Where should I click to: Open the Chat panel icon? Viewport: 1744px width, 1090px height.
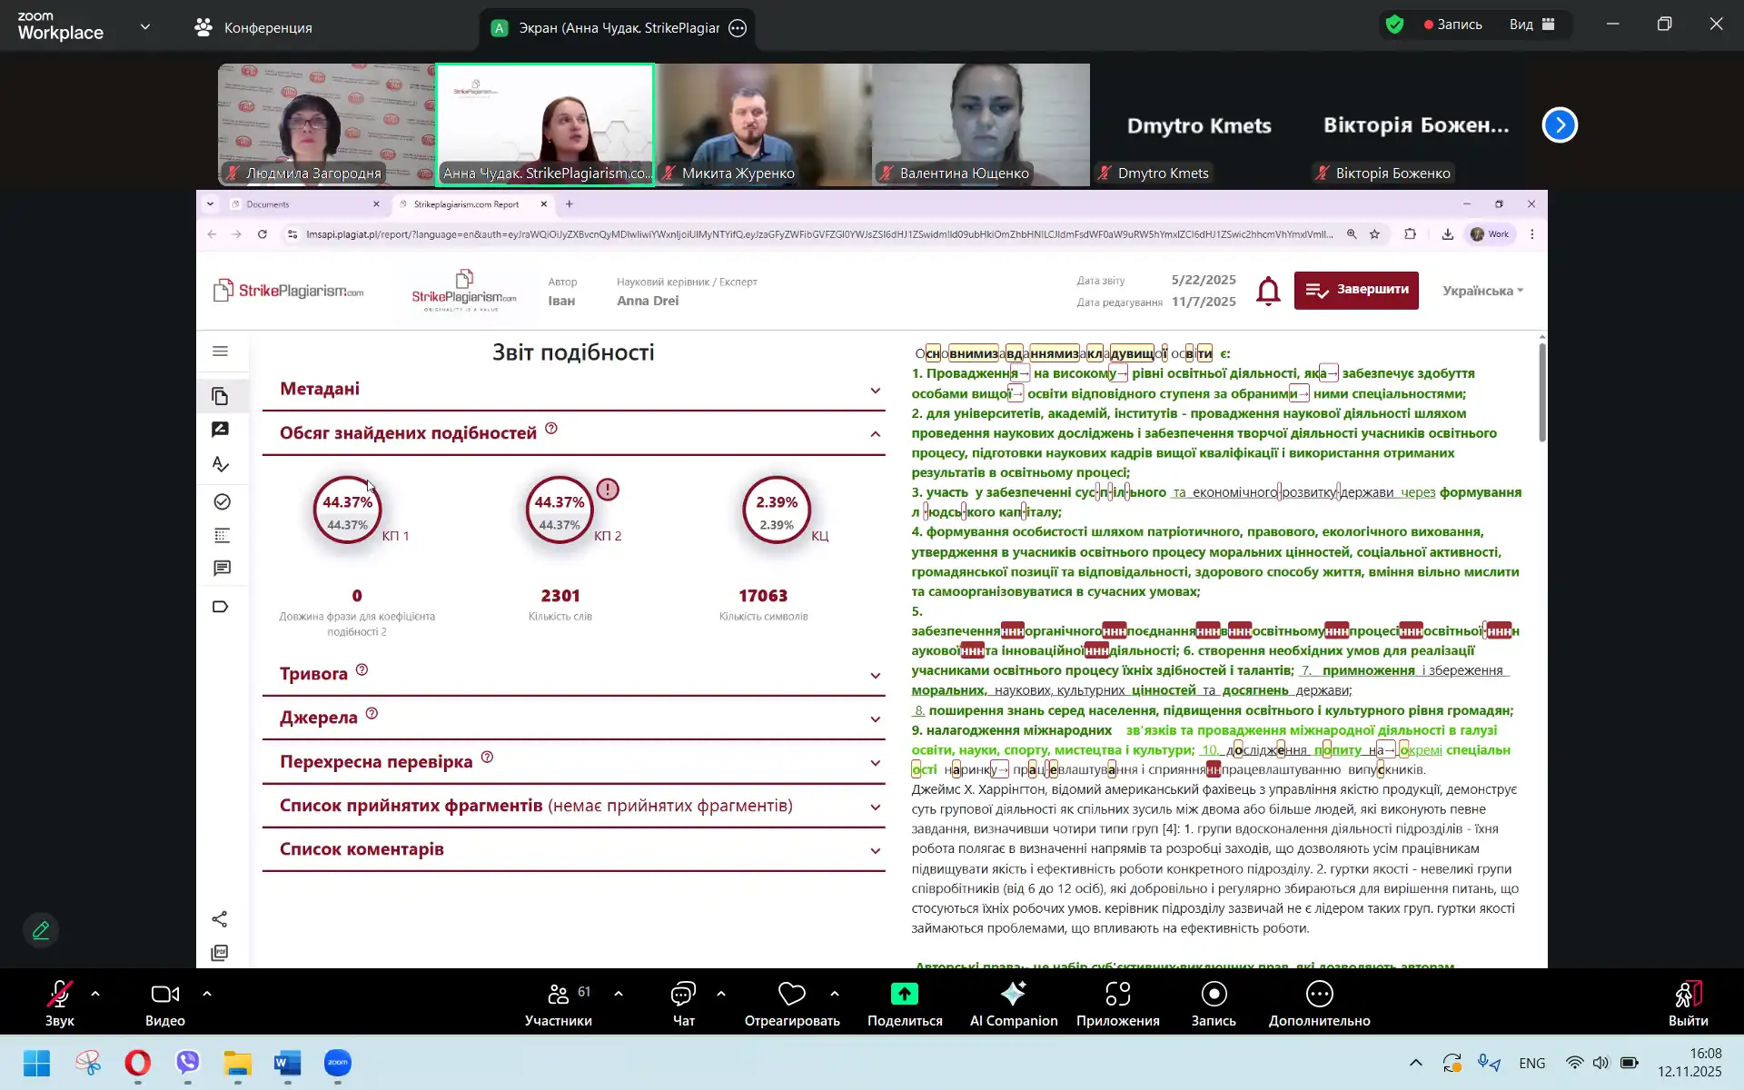[x=683, y=995]
